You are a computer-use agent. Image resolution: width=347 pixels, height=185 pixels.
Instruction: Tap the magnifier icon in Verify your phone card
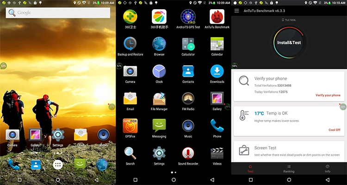click(x=244, y=81)
